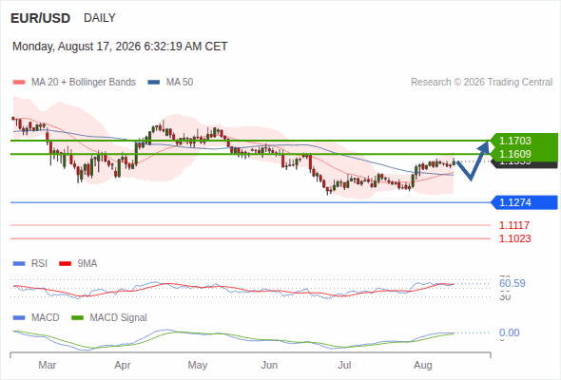Click the RSI blue legend swatch
The image size is (561, 380).
click(x=19, y=264)
